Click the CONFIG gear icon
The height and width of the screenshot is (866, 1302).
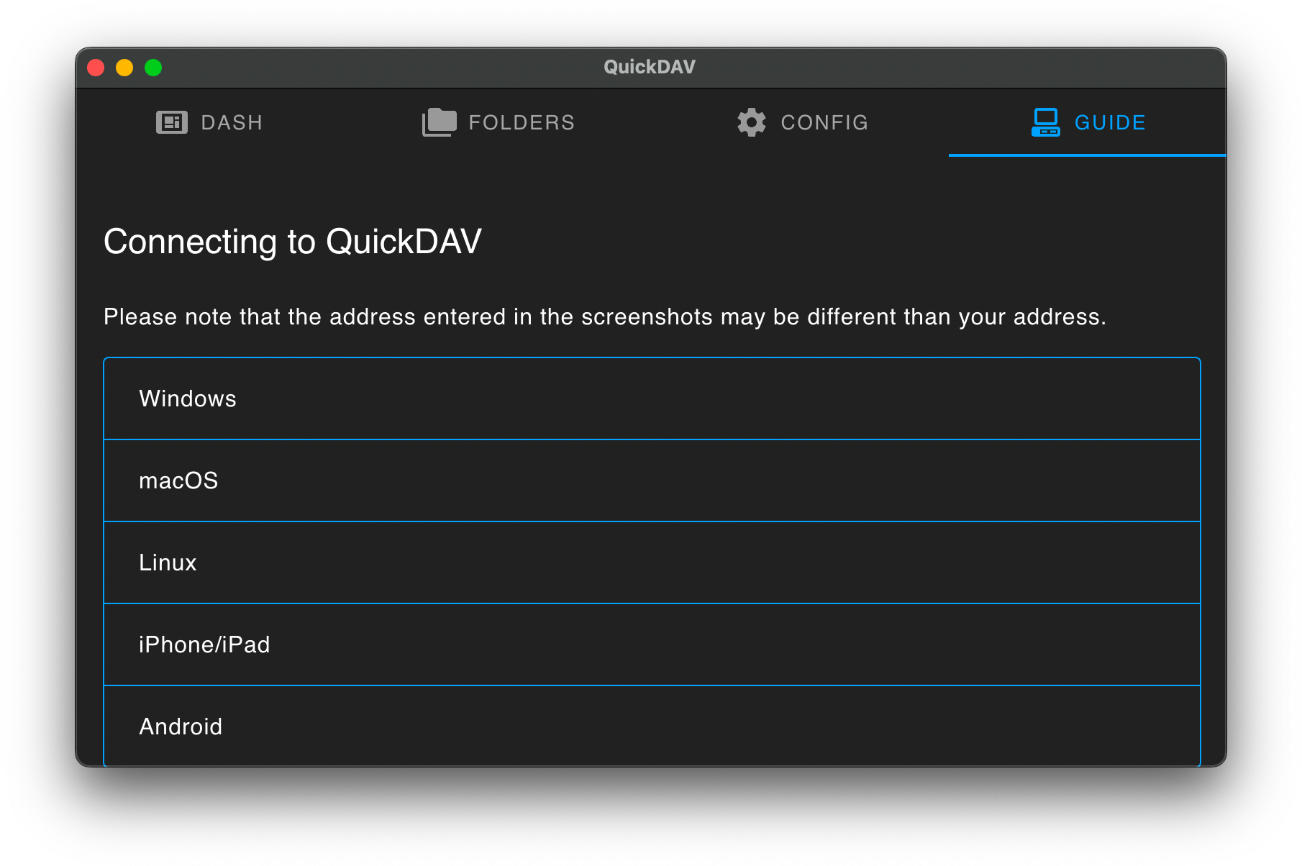pyautogui.click(x=750, y=122)
